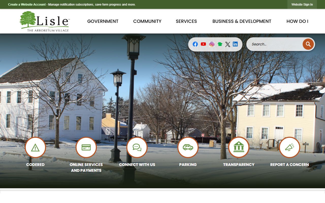325x203 pixels.
Task: Click the CodeRED warning triangle icon
Action: point(35,147)
